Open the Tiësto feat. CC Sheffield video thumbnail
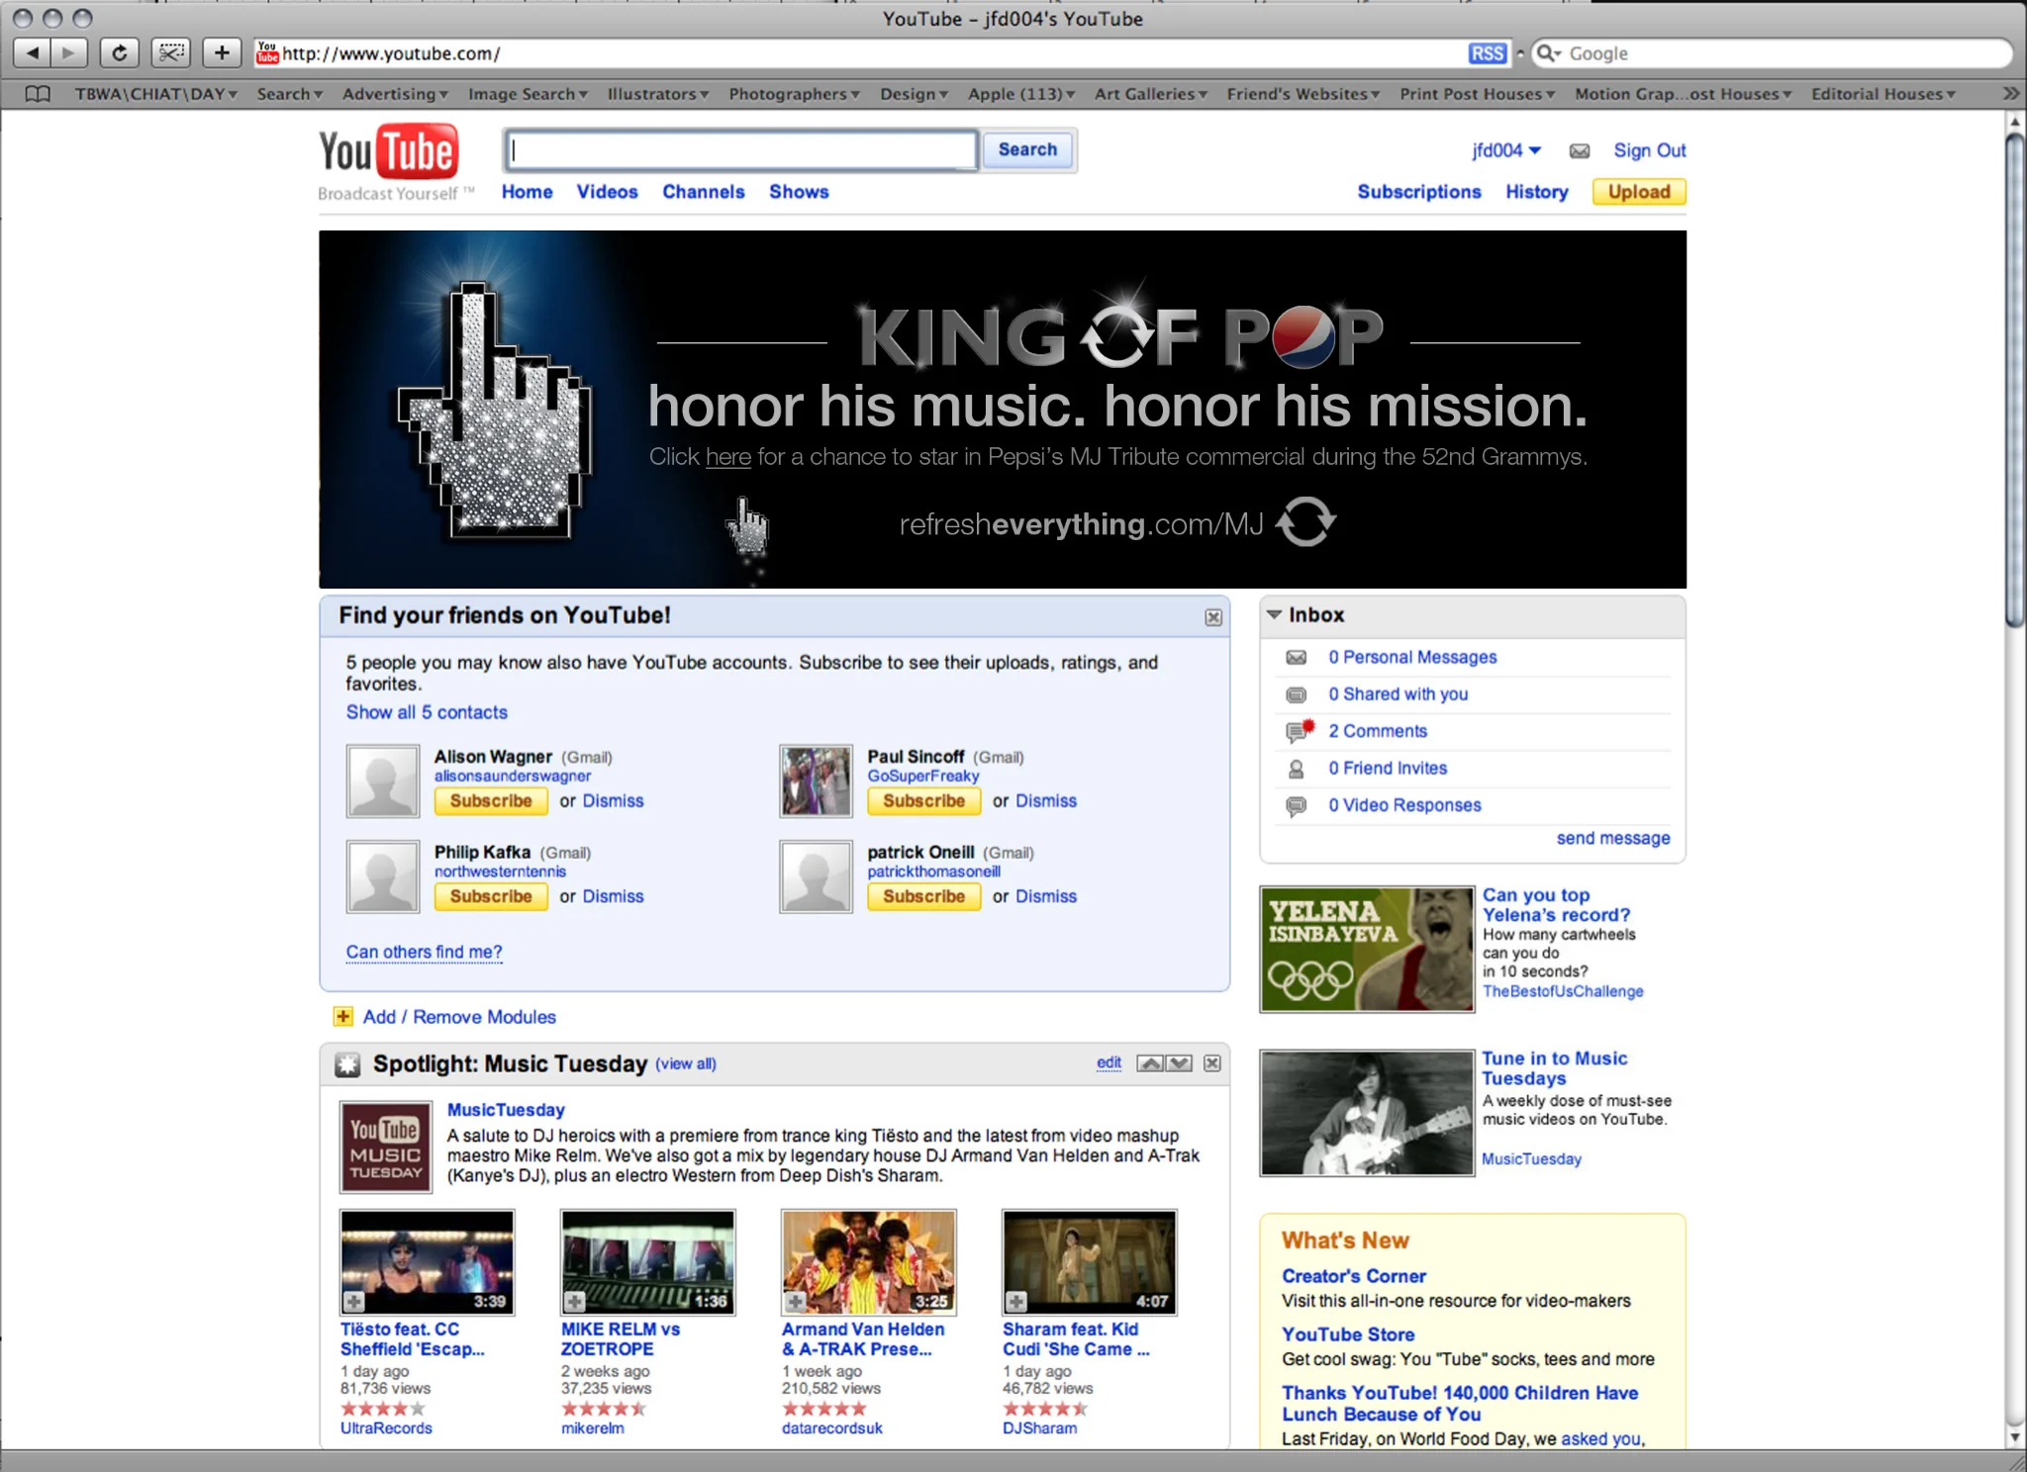Viewport: 2027px width, 1472px height. 428,1262
